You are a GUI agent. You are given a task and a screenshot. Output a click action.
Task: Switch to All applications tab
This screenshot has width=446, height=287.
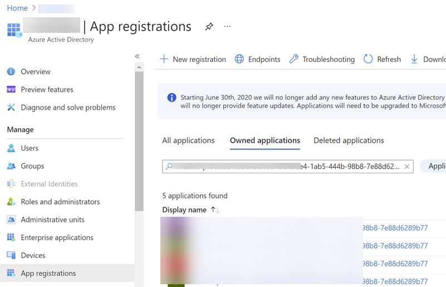pos(188,140)
